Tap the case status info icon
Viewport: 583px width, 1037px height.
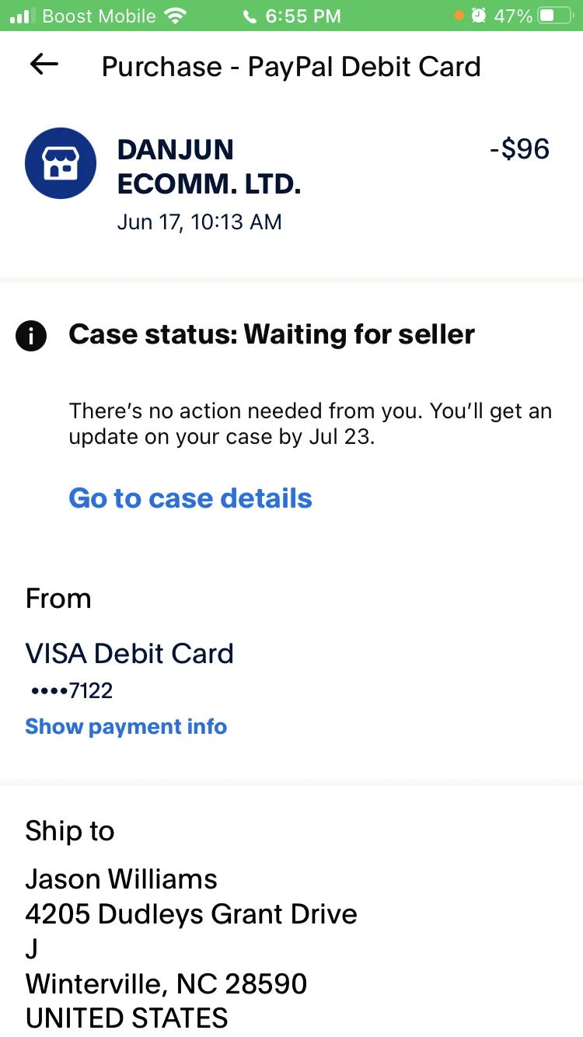coord(31,336)
